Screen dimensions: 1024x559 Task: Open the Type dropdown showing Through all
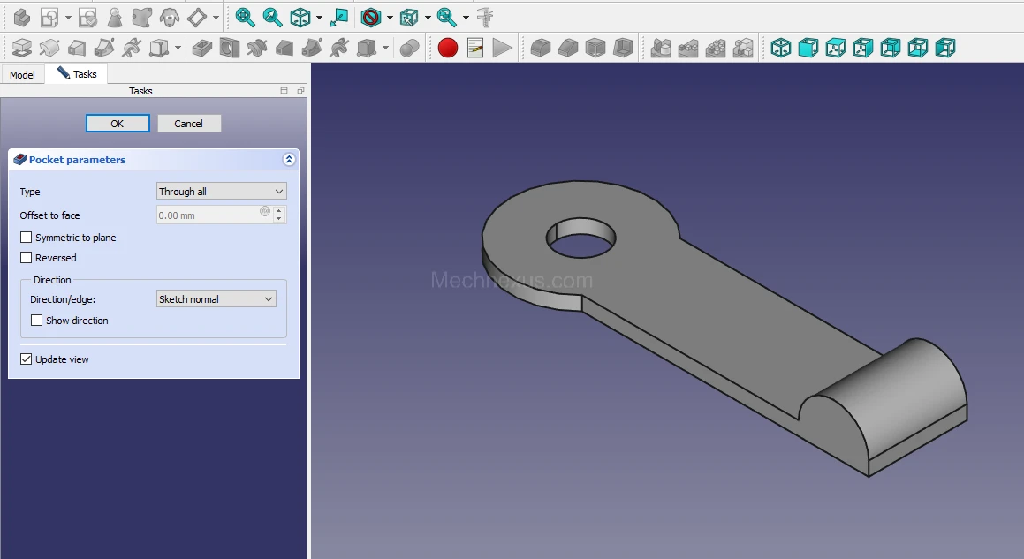click(x=221, y=192)
